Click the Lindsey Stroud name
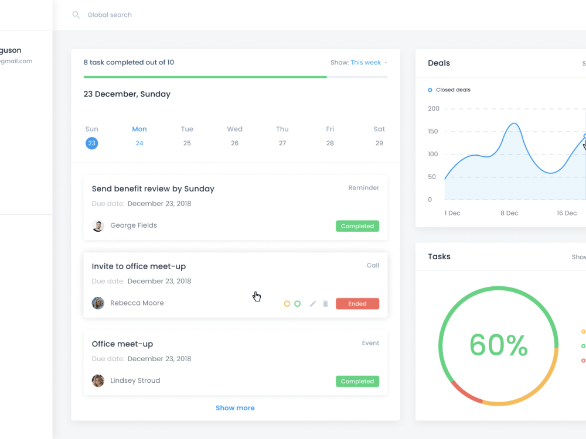Image resolution: width=586 pixels, height=439 pixels. tap(135, 381)
